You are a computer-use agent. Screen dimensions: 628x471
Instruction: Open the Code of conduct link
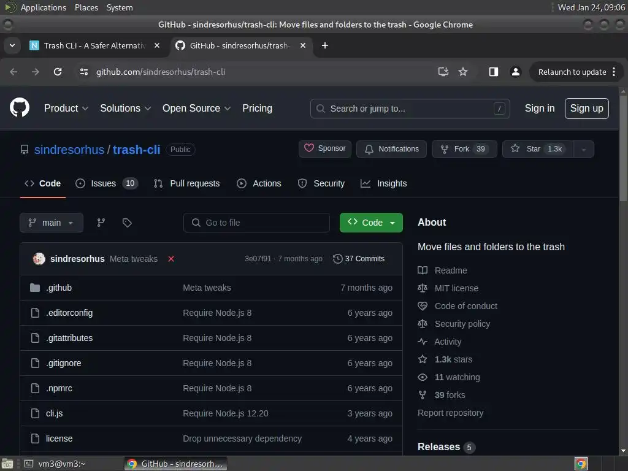click(x=458, y=306)
